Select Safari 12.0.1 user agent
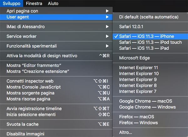 click(150, 27)
